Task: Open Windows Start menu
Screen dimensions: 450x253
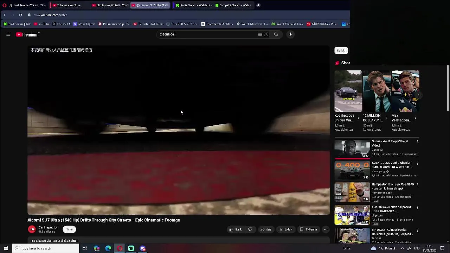Action: pyautogui.click(x=6, y=248)
